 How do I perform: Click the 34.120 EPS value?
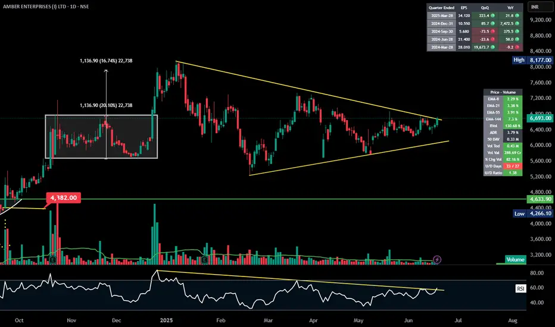464,15
